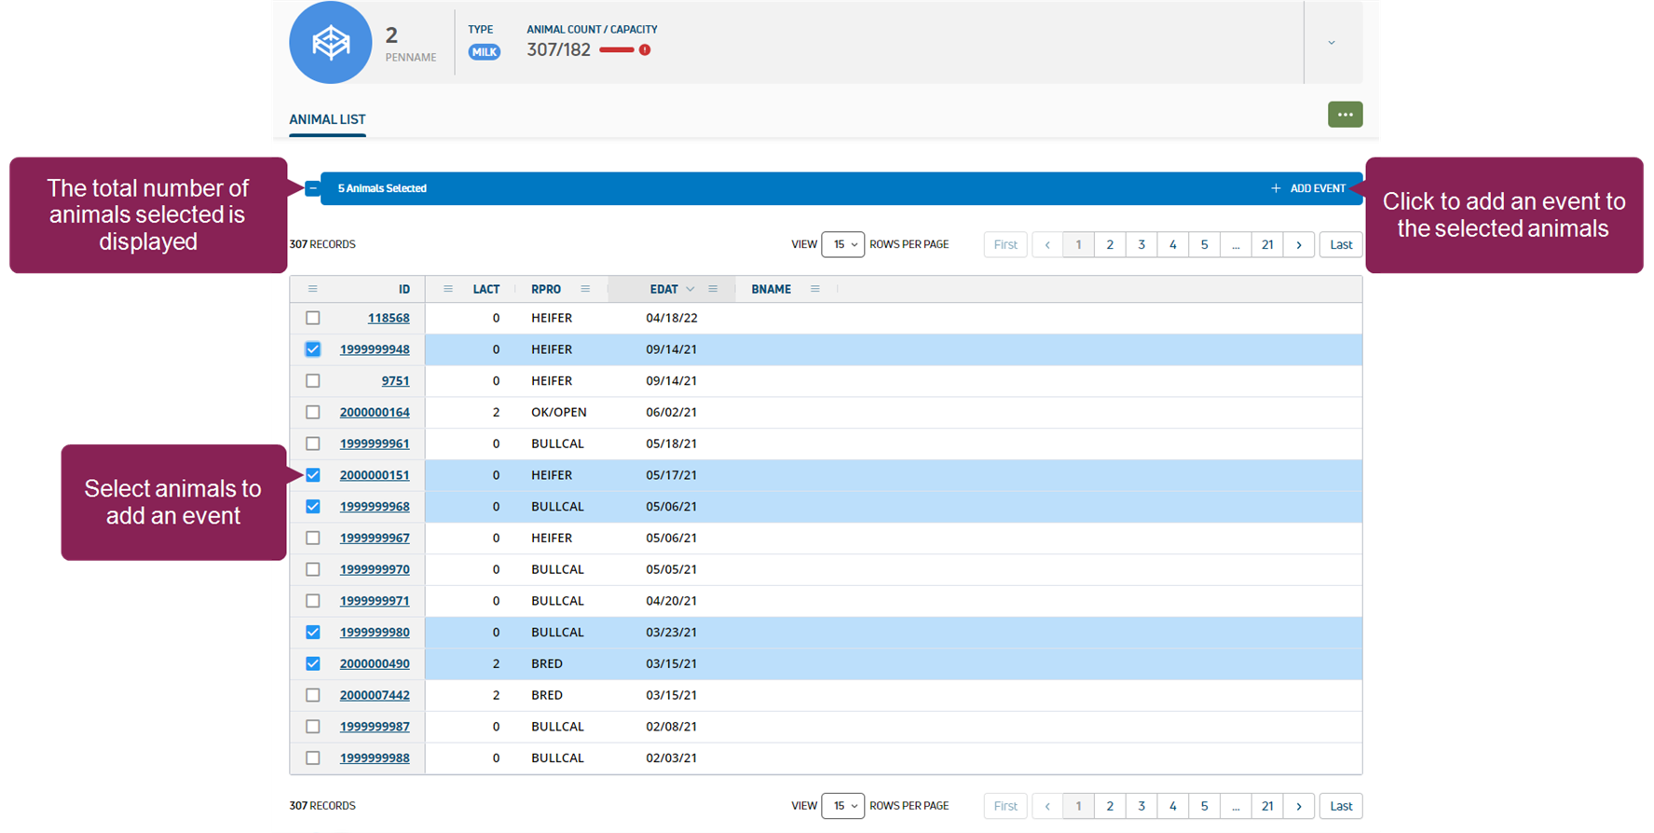Viewport: 1654px width, 833px height.
Task: Open the top rows per page dropdown
Action: tap(842, 244)
